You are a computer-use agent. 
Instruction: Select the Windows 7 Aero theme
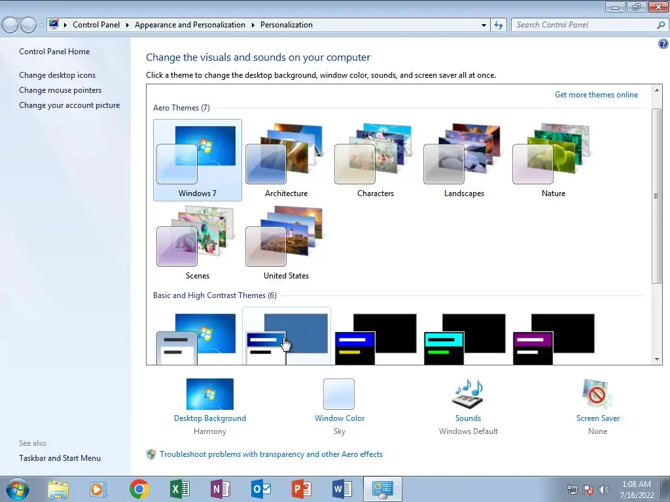[x=198, y=160]
